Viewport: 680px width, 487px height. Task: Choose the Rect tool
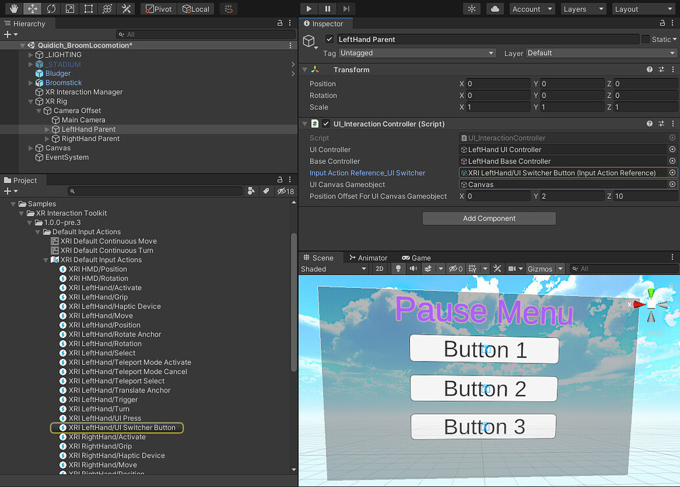point(87,9)
